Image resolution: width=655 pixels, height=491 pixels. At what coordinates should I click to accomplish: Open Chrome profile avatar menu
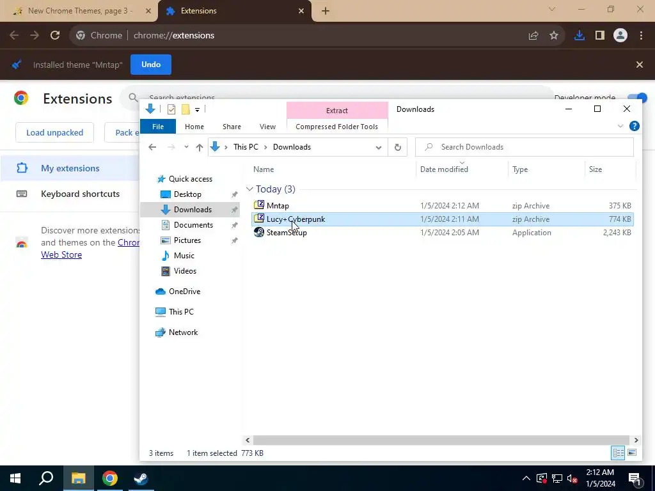620,36
